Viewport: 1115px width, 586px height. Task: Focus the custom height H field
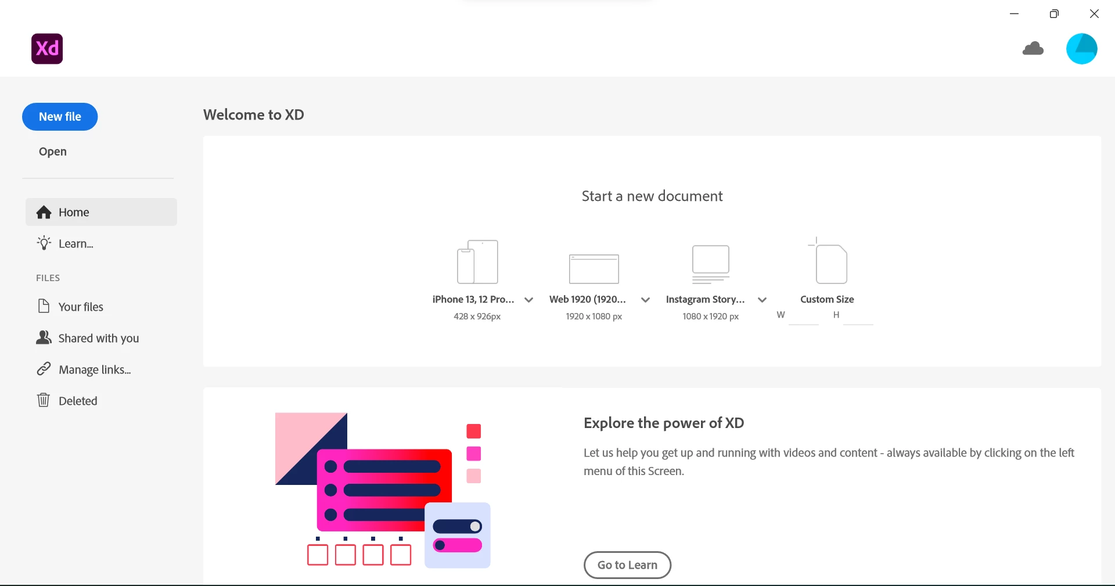tap(858, 317)
